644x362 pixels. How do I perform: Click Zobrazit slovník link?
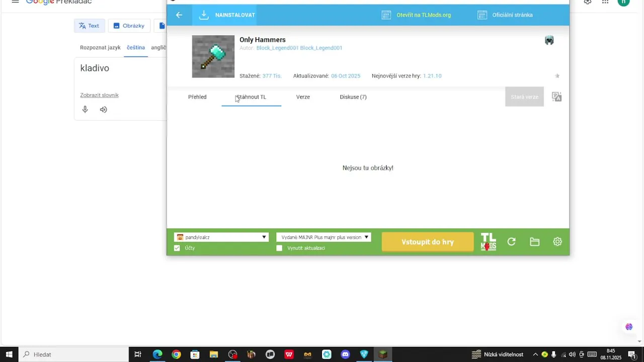point(99,95)
